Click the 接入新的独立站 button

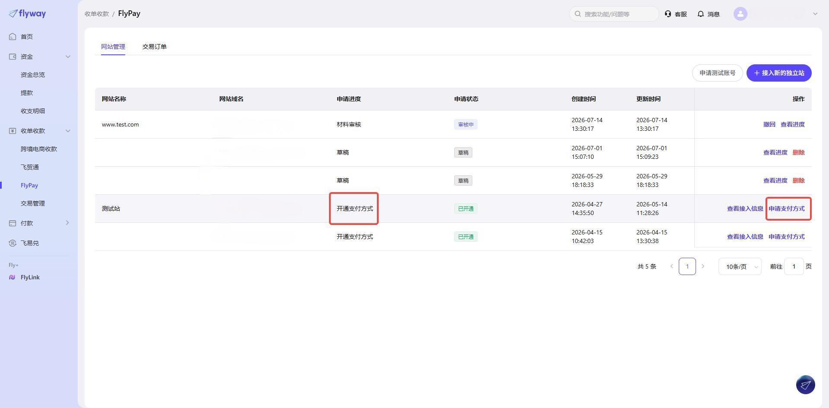(x=779, y=73)
